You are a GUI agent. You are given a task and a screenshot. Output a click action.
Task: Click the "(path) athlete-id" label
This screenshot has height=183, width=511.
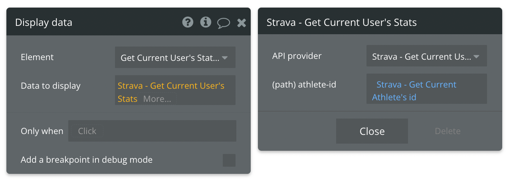[304, 85]
